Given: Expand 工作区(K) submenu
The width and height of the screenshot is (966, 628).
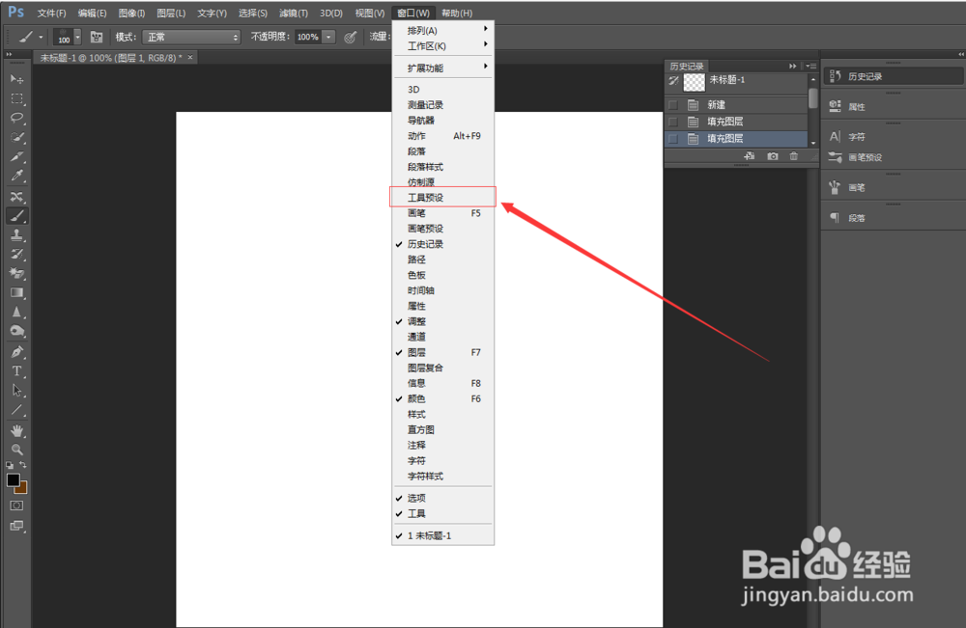Looking at the screenshot, I should 443,45.
